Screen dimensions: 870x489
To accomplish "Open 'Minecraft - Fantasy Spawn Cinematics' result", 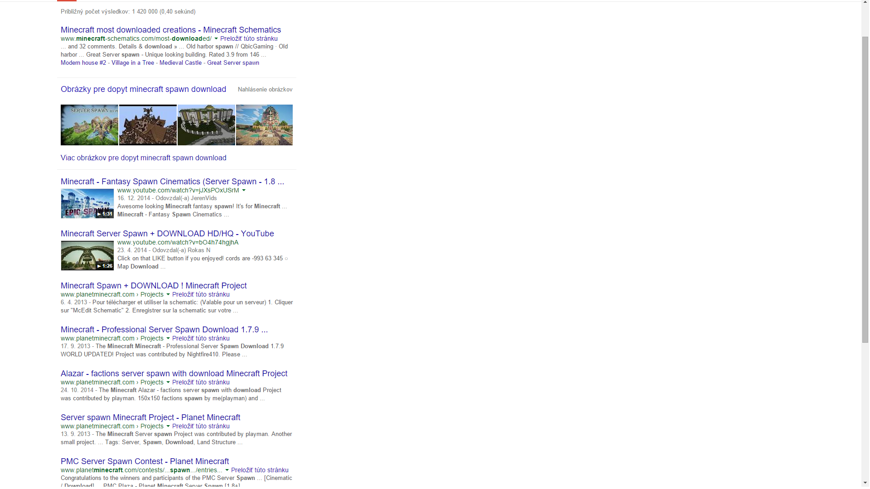I will (172, 182).
